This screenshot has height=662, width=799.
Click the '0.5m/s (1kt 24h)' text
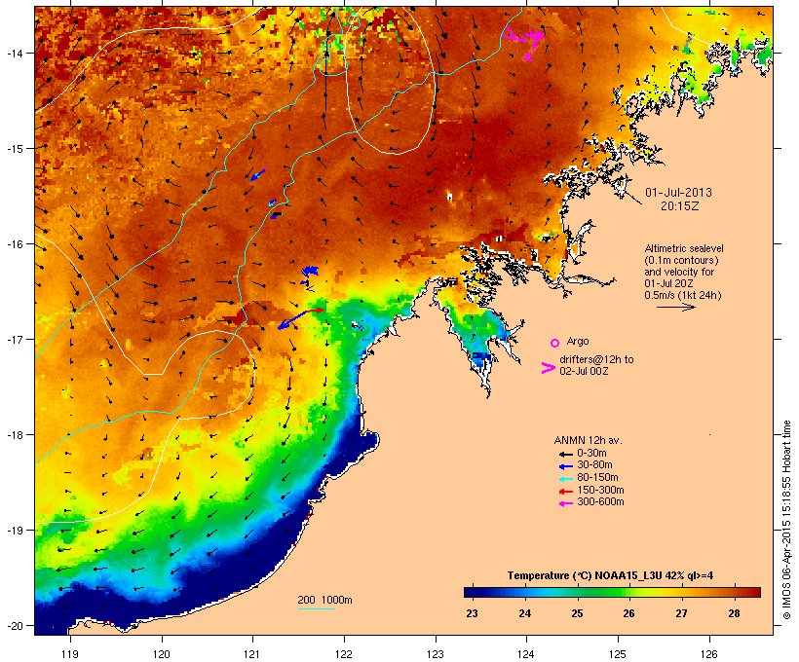pyautogui.click(x=683, y=295)
